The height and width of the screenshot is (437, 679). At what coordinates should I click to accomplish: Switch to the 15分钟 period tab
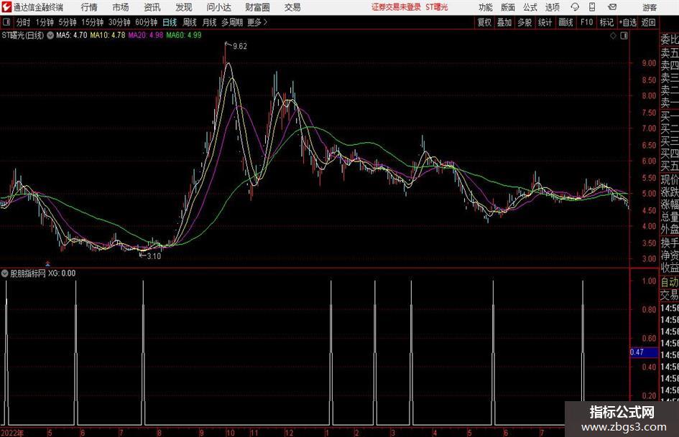[92, 22]
